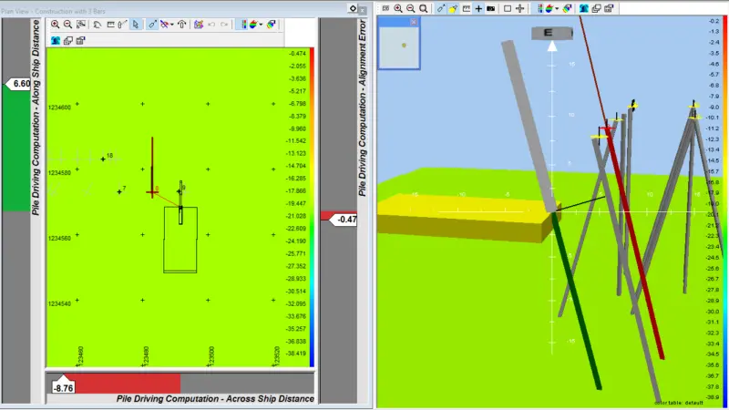Zoom in on the 3D view
729x410 pixels.
coord(398,8)
